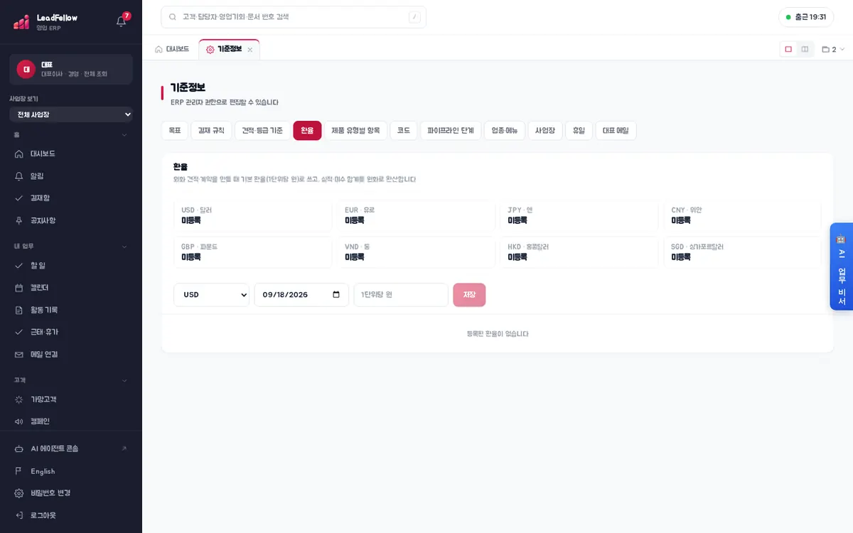This screenshot has width=853, height=533.
Task: Switch language to English via flag item
Action: [x=71, y=471]
